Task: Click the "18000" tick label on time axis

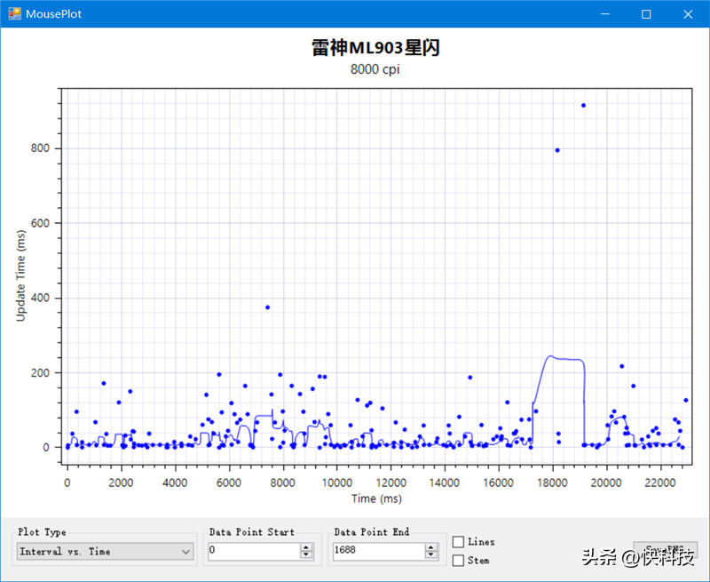Action: [x=552, y=482]
